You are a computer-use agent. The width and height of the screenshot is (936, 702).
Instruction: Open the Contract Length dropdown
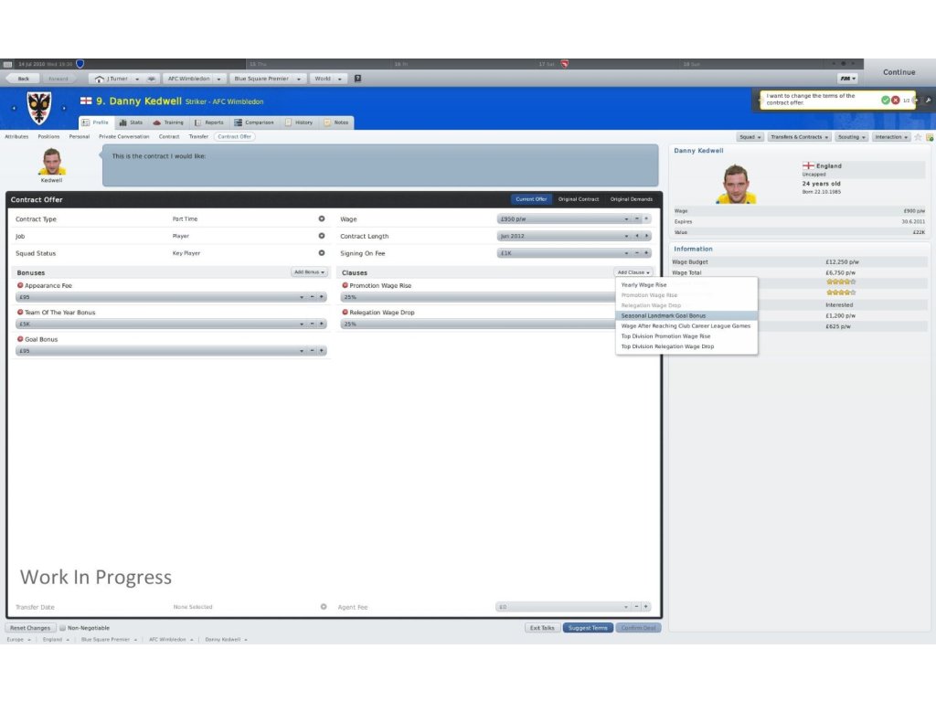pos(626,237)
